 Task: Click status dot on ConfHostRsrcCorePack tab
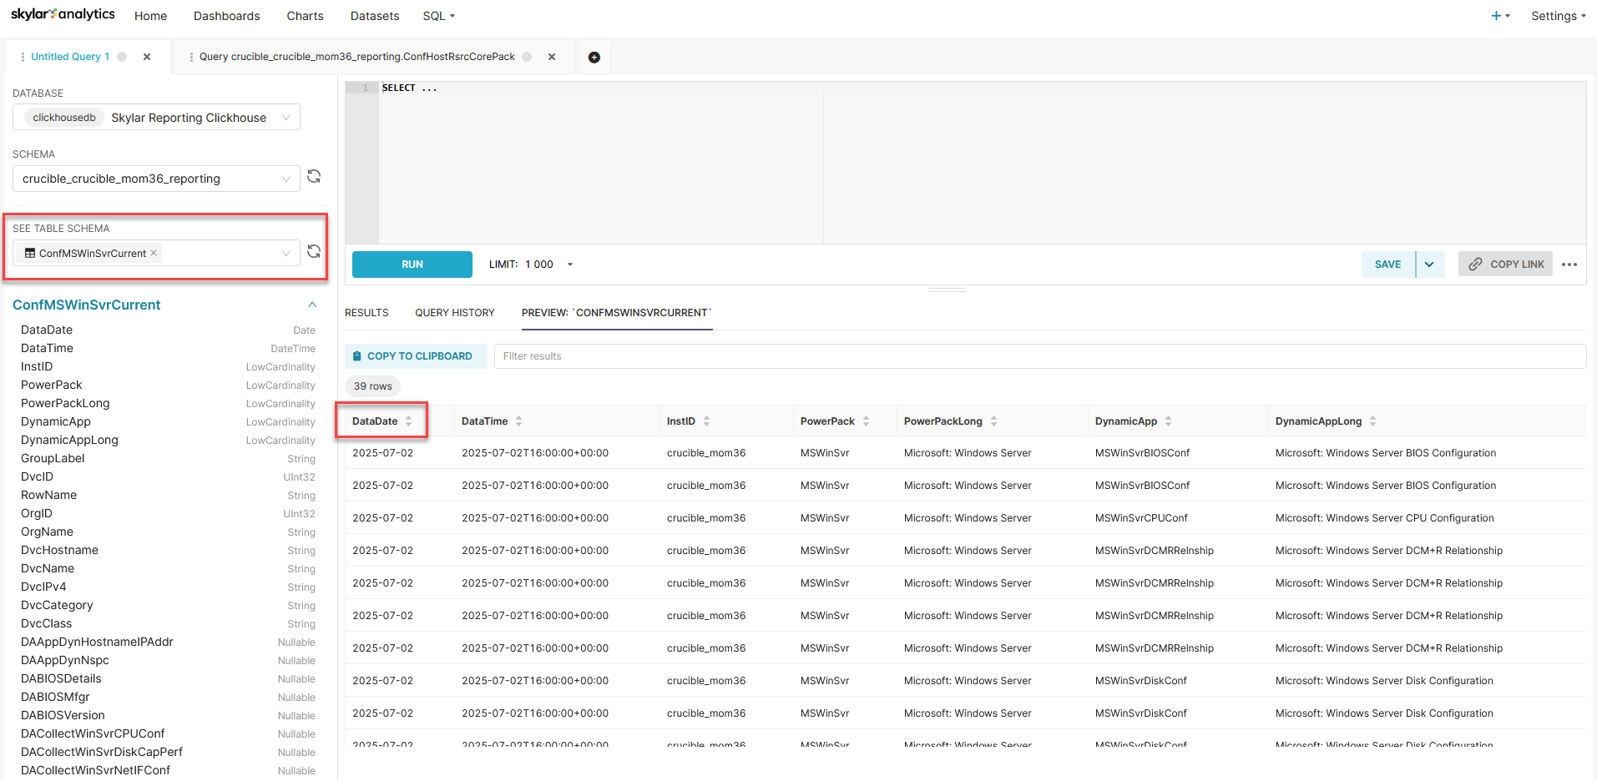[x=527, y=57]
